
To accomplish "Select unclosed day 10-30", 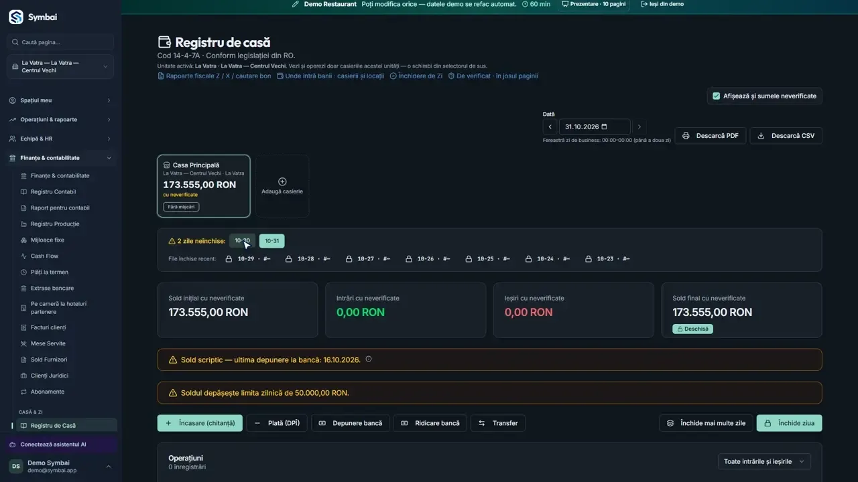I will (x=242, y=241).
